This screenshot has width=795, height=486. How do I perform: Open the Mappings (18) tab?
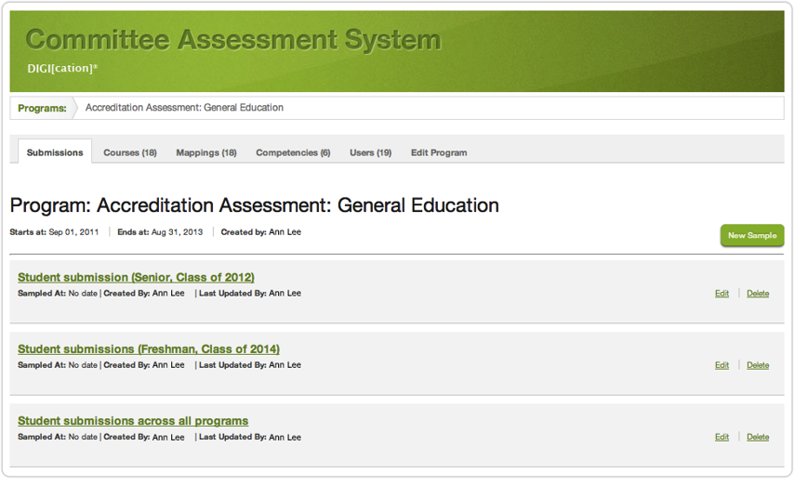[206, 152]
